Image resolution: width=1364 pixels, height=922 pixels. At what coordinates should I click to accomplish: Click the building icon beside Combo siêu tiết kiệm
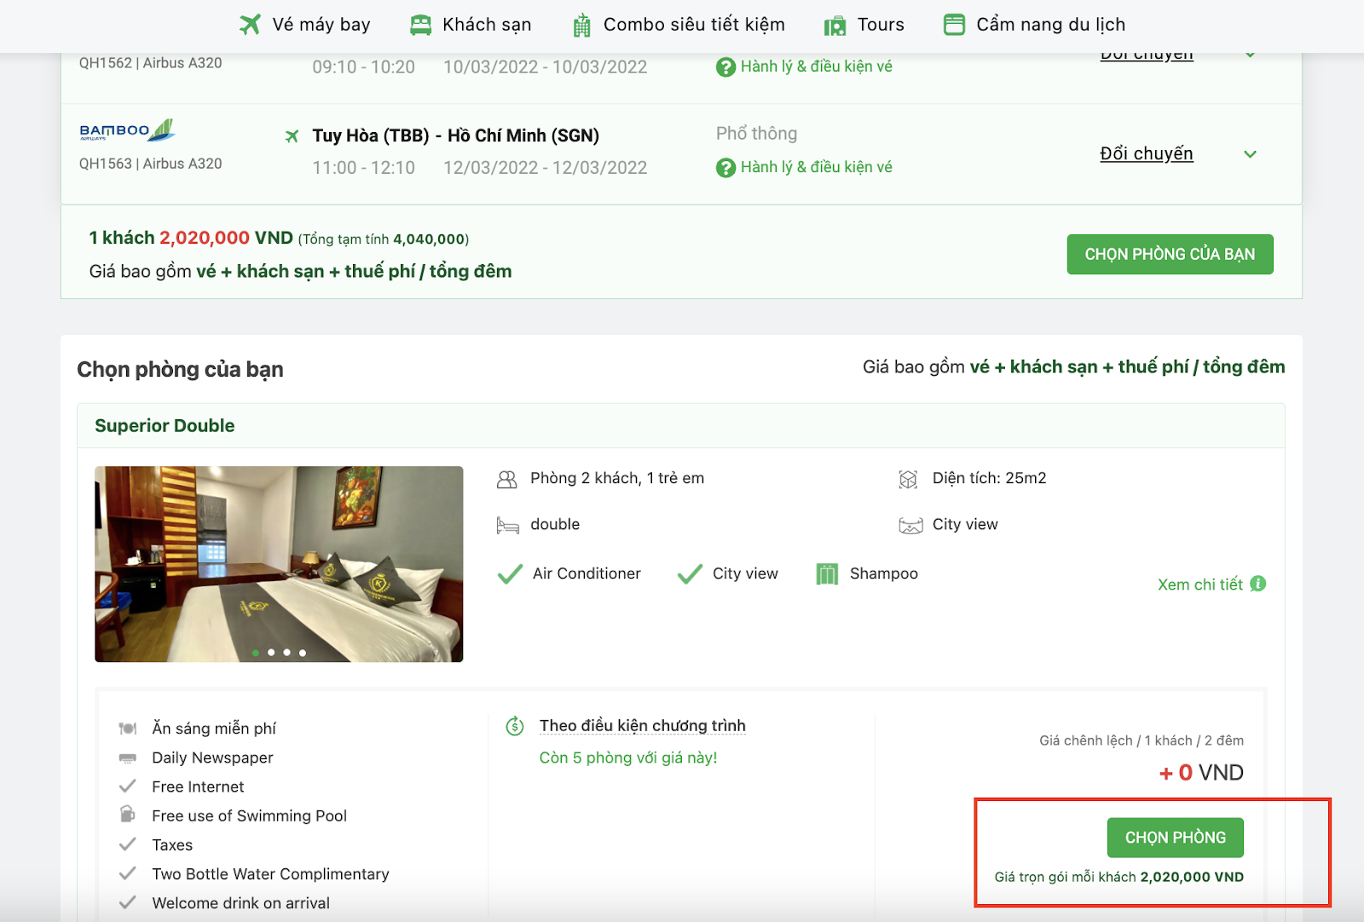point(581,26)
